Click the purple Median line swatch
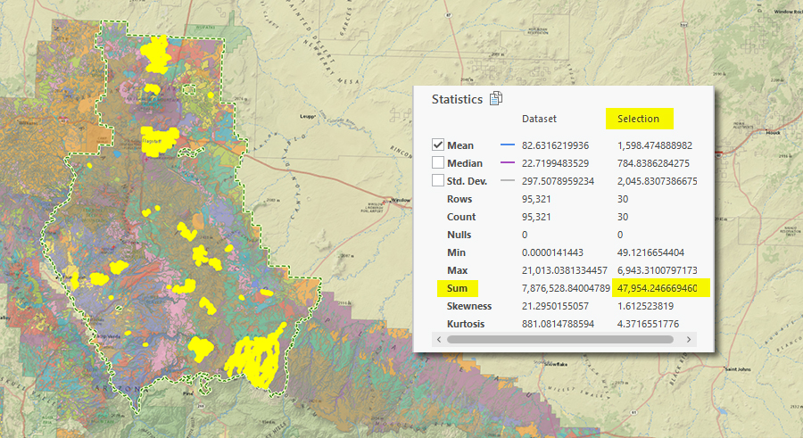The image size is (803, 438). [x=507, y=163]
